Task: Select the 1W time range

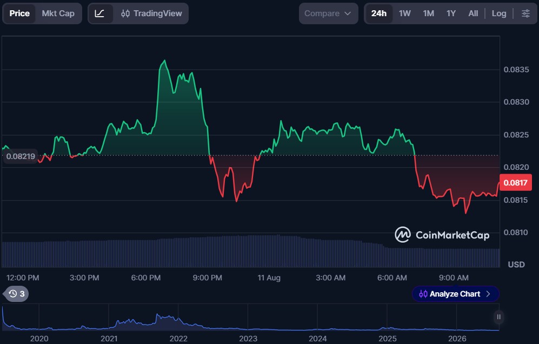Action: (404, 13)
